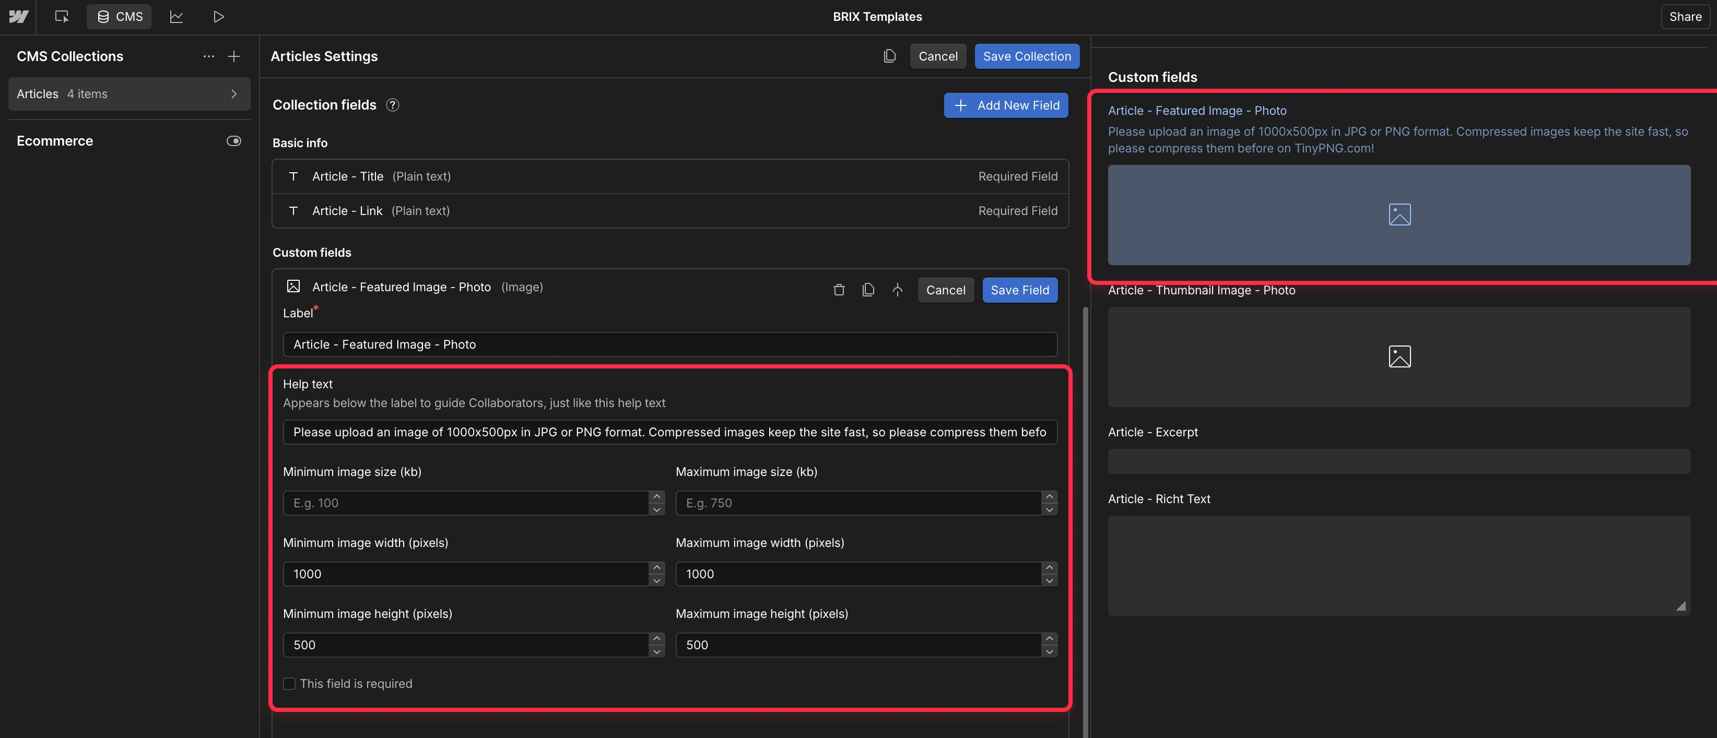This screenshot has height=738, width=1717.
Task: Focus the Maximum image size input
Action: tap(858, 503)
